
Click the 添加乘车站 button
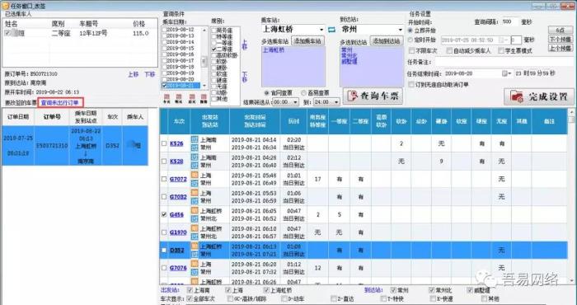click(x=307, y=41)
